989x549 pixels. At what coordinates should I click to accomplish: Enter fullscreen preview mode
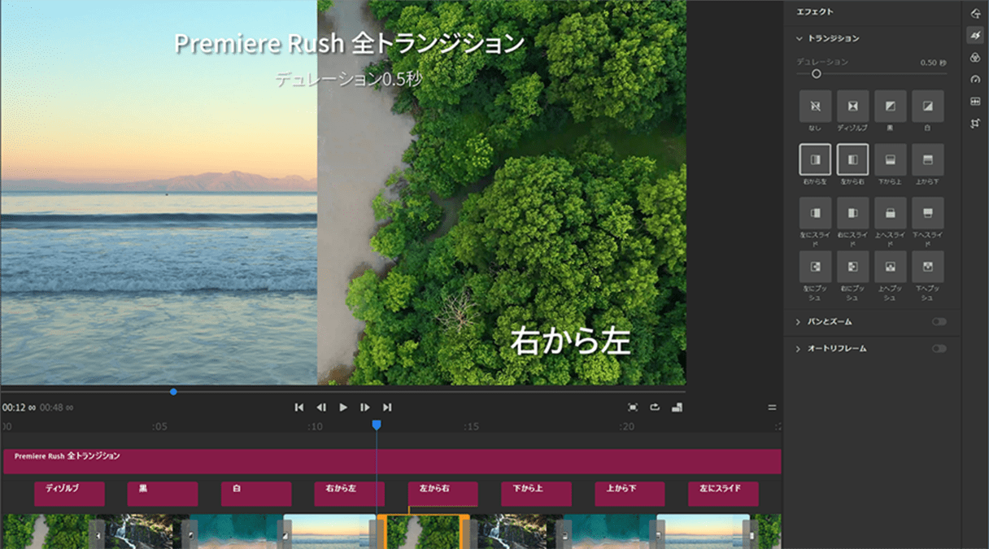click(633, 407)
